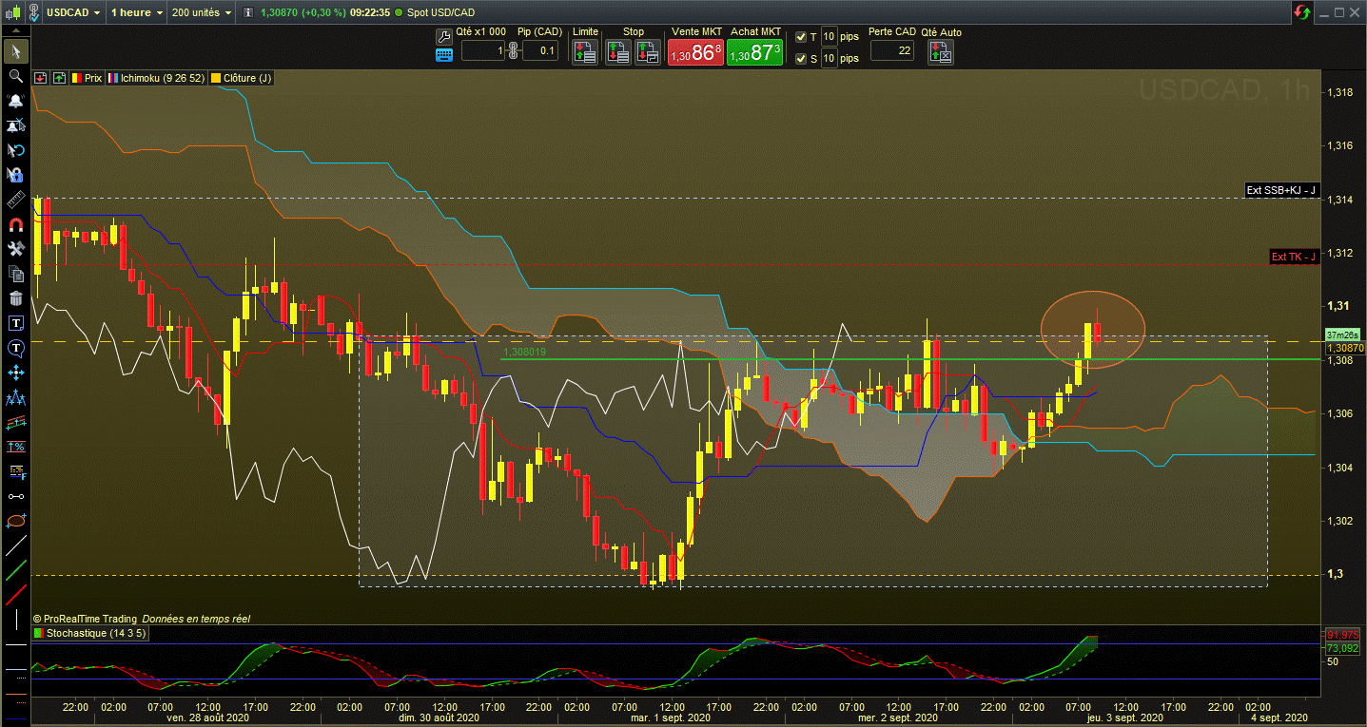Open the USDCAD symbol dropdown

pyautogui.click(x=73, y=13)
